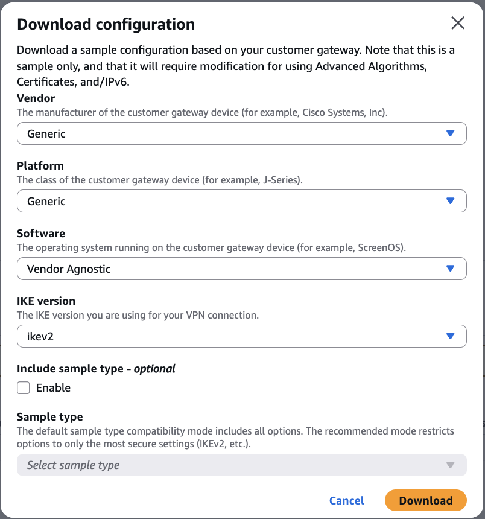Click the Download configuration dialog title
The height and width of the screenshot is (519, 485).
pyautogui.click(x=106, y=24)
